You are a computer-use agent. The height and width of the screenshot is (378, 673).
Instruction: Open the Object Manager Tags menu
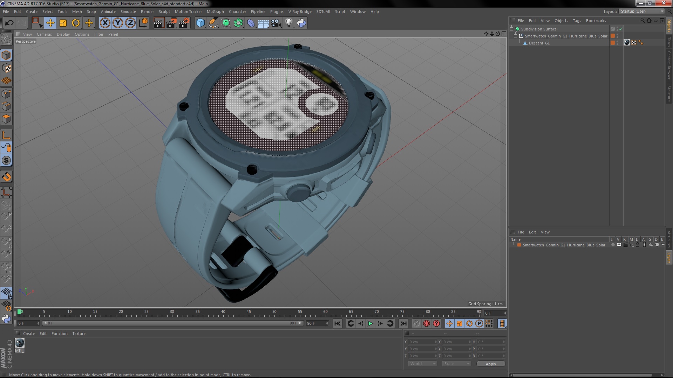point(577,21)
